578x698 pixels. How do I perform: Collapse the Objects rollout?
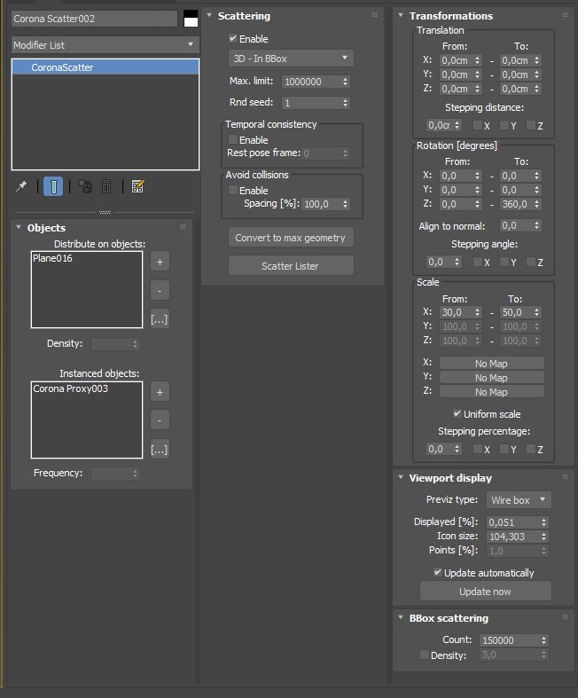coord(19,227)
